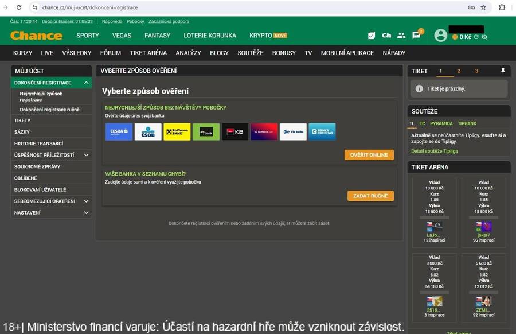Image resolution: width=516 pixels, height=334 pixels.
Task: Click the browser address bar URL
Action: tap(90, 7)
